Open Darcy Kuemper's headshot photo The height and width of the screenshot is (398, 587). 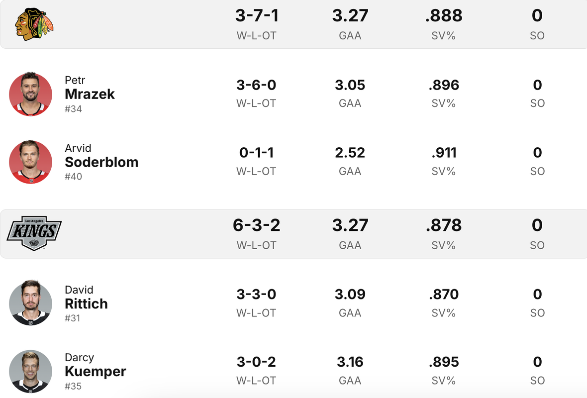(x=31, y=372)
